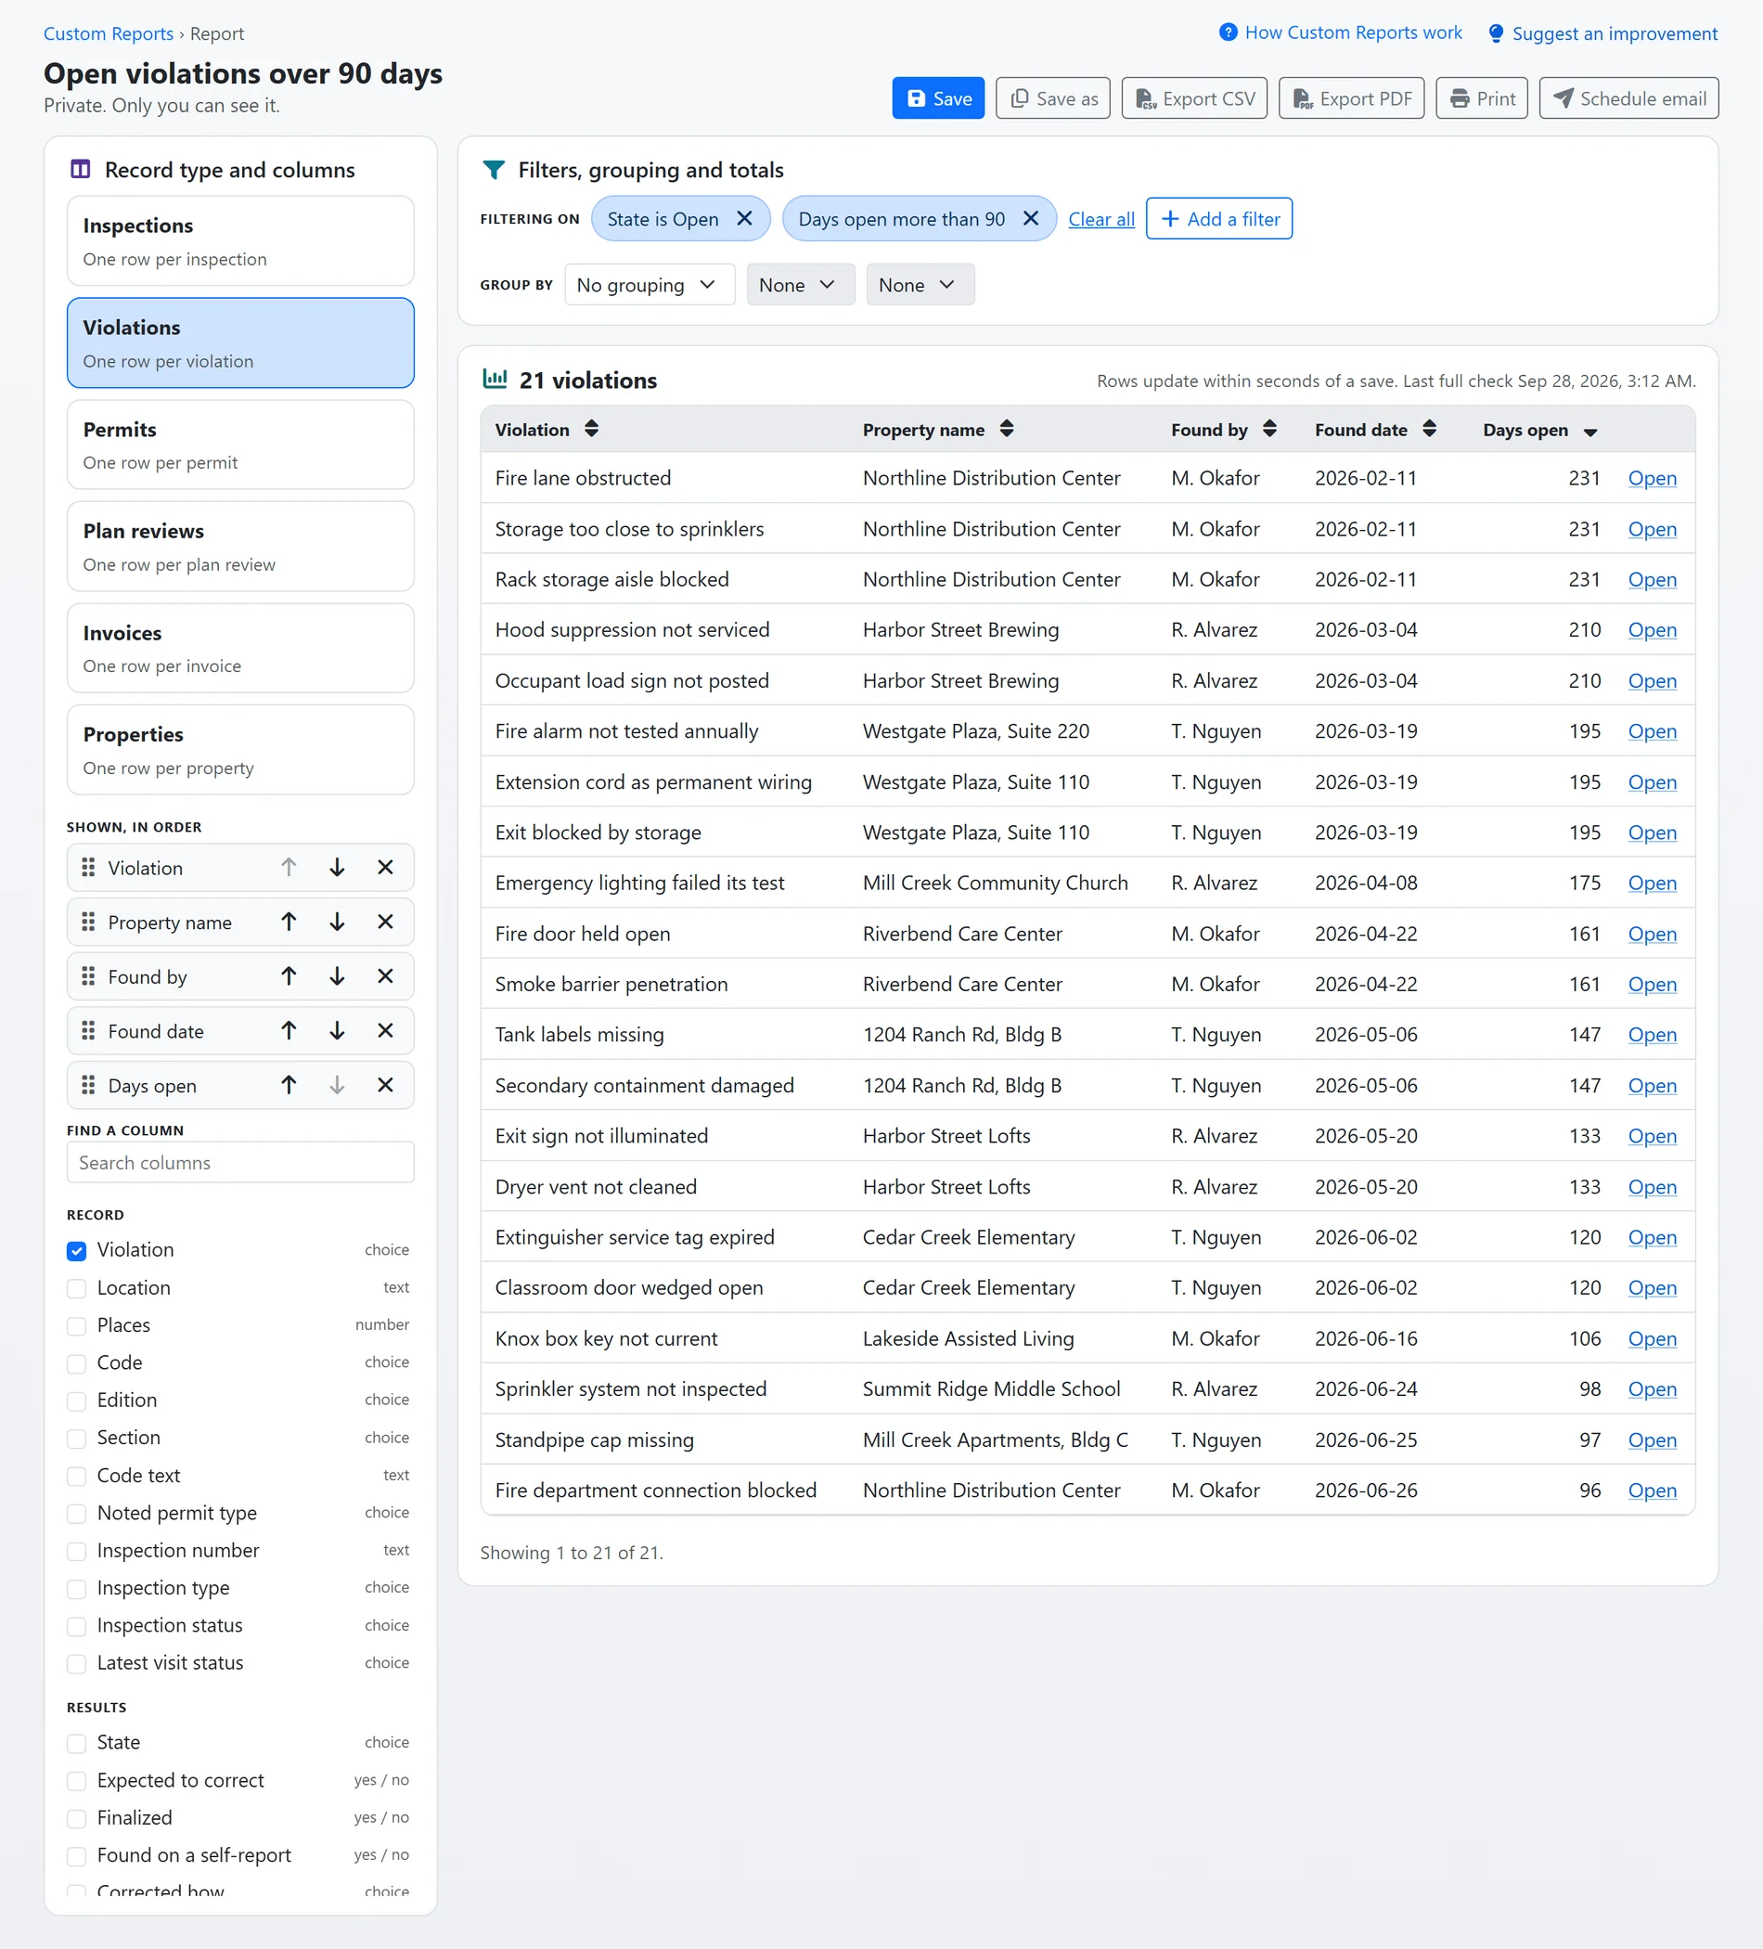Click Add a filter

point(1219,218)
